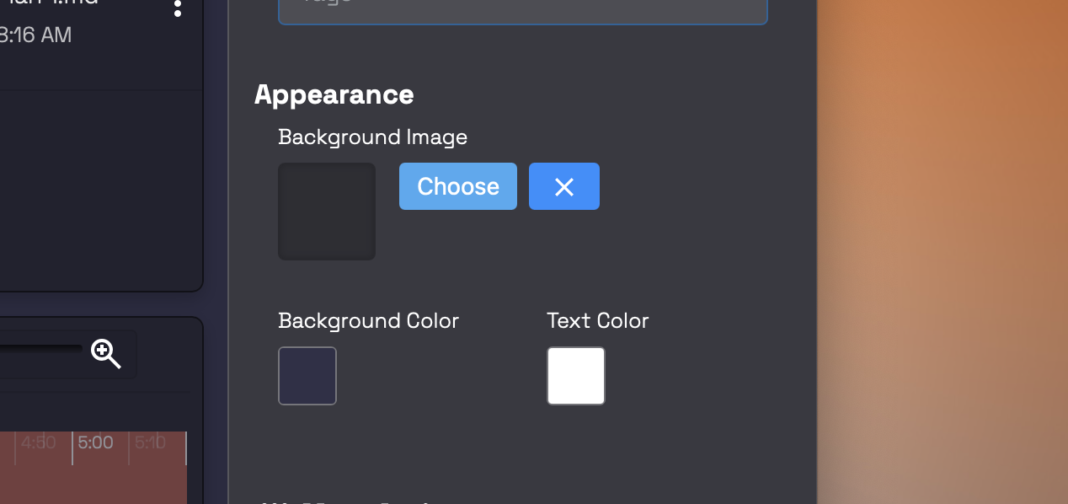Click the 4:50 timeline marker
The width and height of the screenshot is (1068, 504).
tap(39, 442)
